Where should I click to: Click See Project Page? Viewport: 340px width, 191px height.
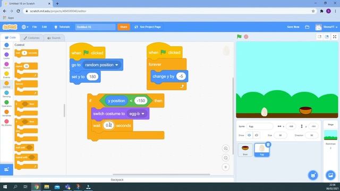click(148, 27)
